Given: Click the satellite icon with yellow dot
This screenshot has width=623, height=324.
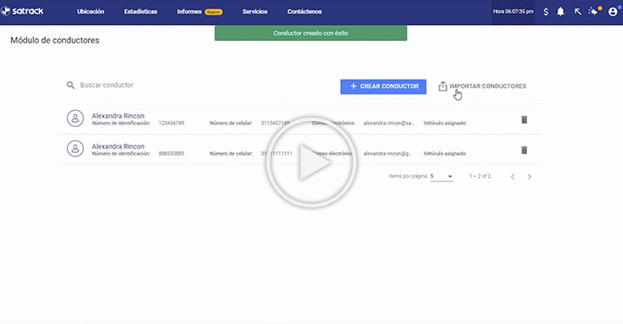Looking at the screenshot, I should [x=594, y=10].
